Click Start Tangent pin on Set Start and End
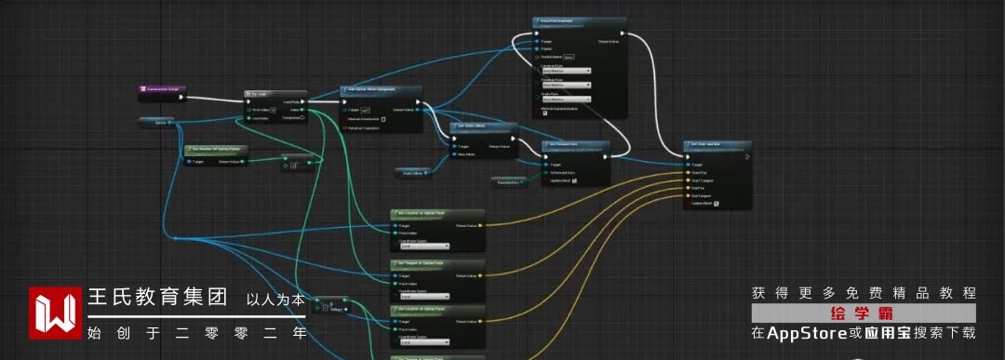 (687, 180)
